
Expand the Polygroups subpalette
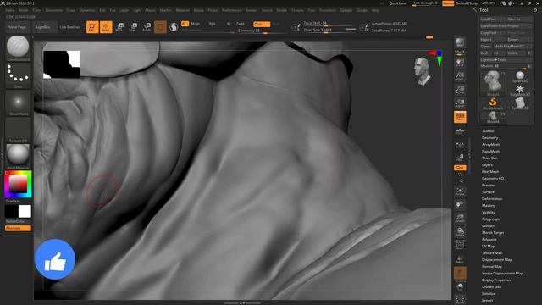490,219
